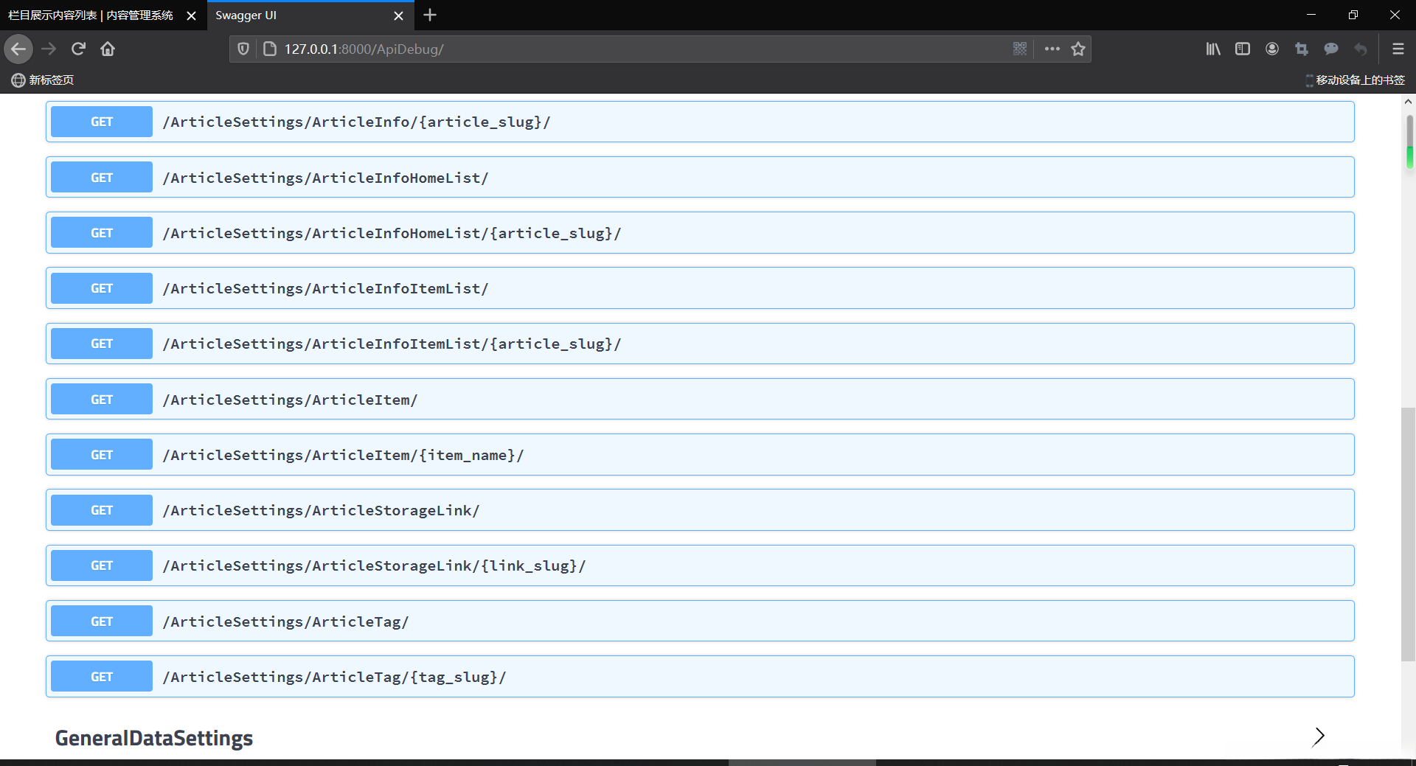Open the 新标签页 bookmark

[x=43, y=80]
